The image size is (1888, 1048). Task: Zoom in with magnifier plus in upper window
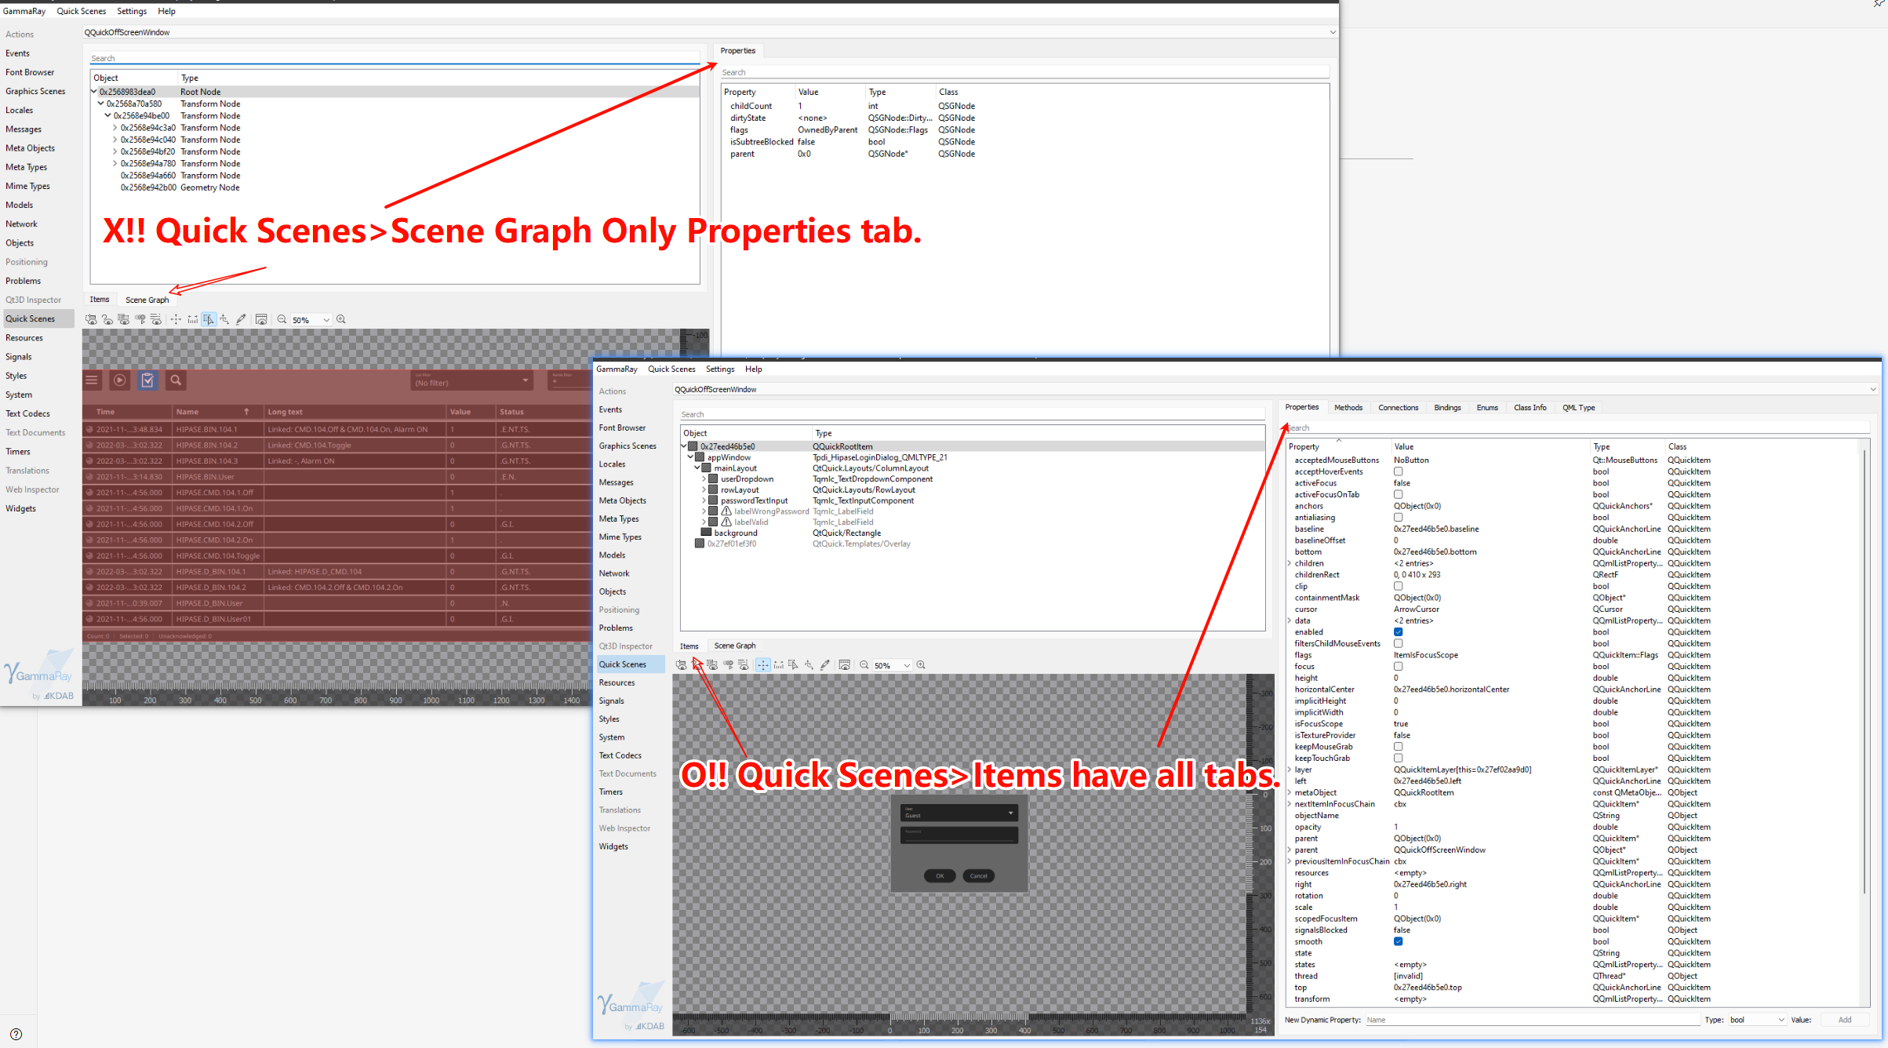coord(341,319)
